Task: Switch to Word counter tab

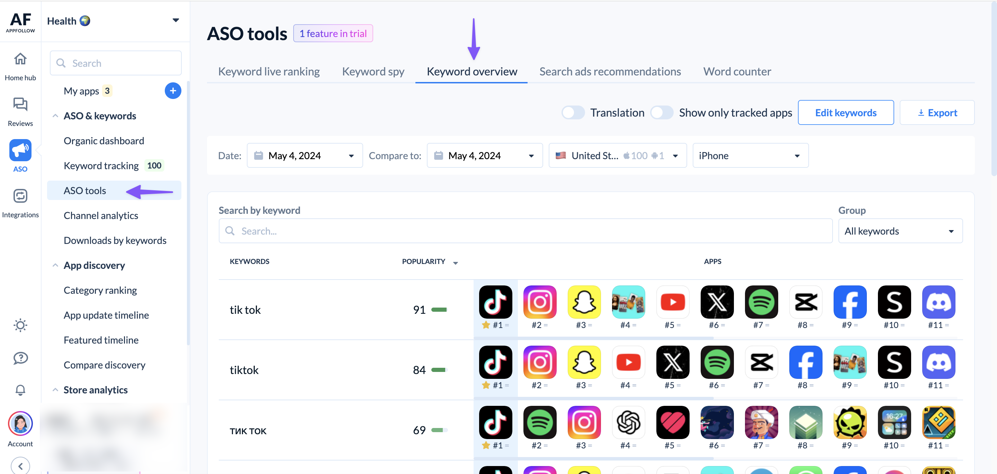Action: 737,72
